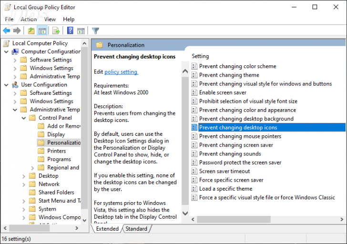Click description pane scroll up arrow
The width and height of the screenshot is (347, 244).
(185, 71)
